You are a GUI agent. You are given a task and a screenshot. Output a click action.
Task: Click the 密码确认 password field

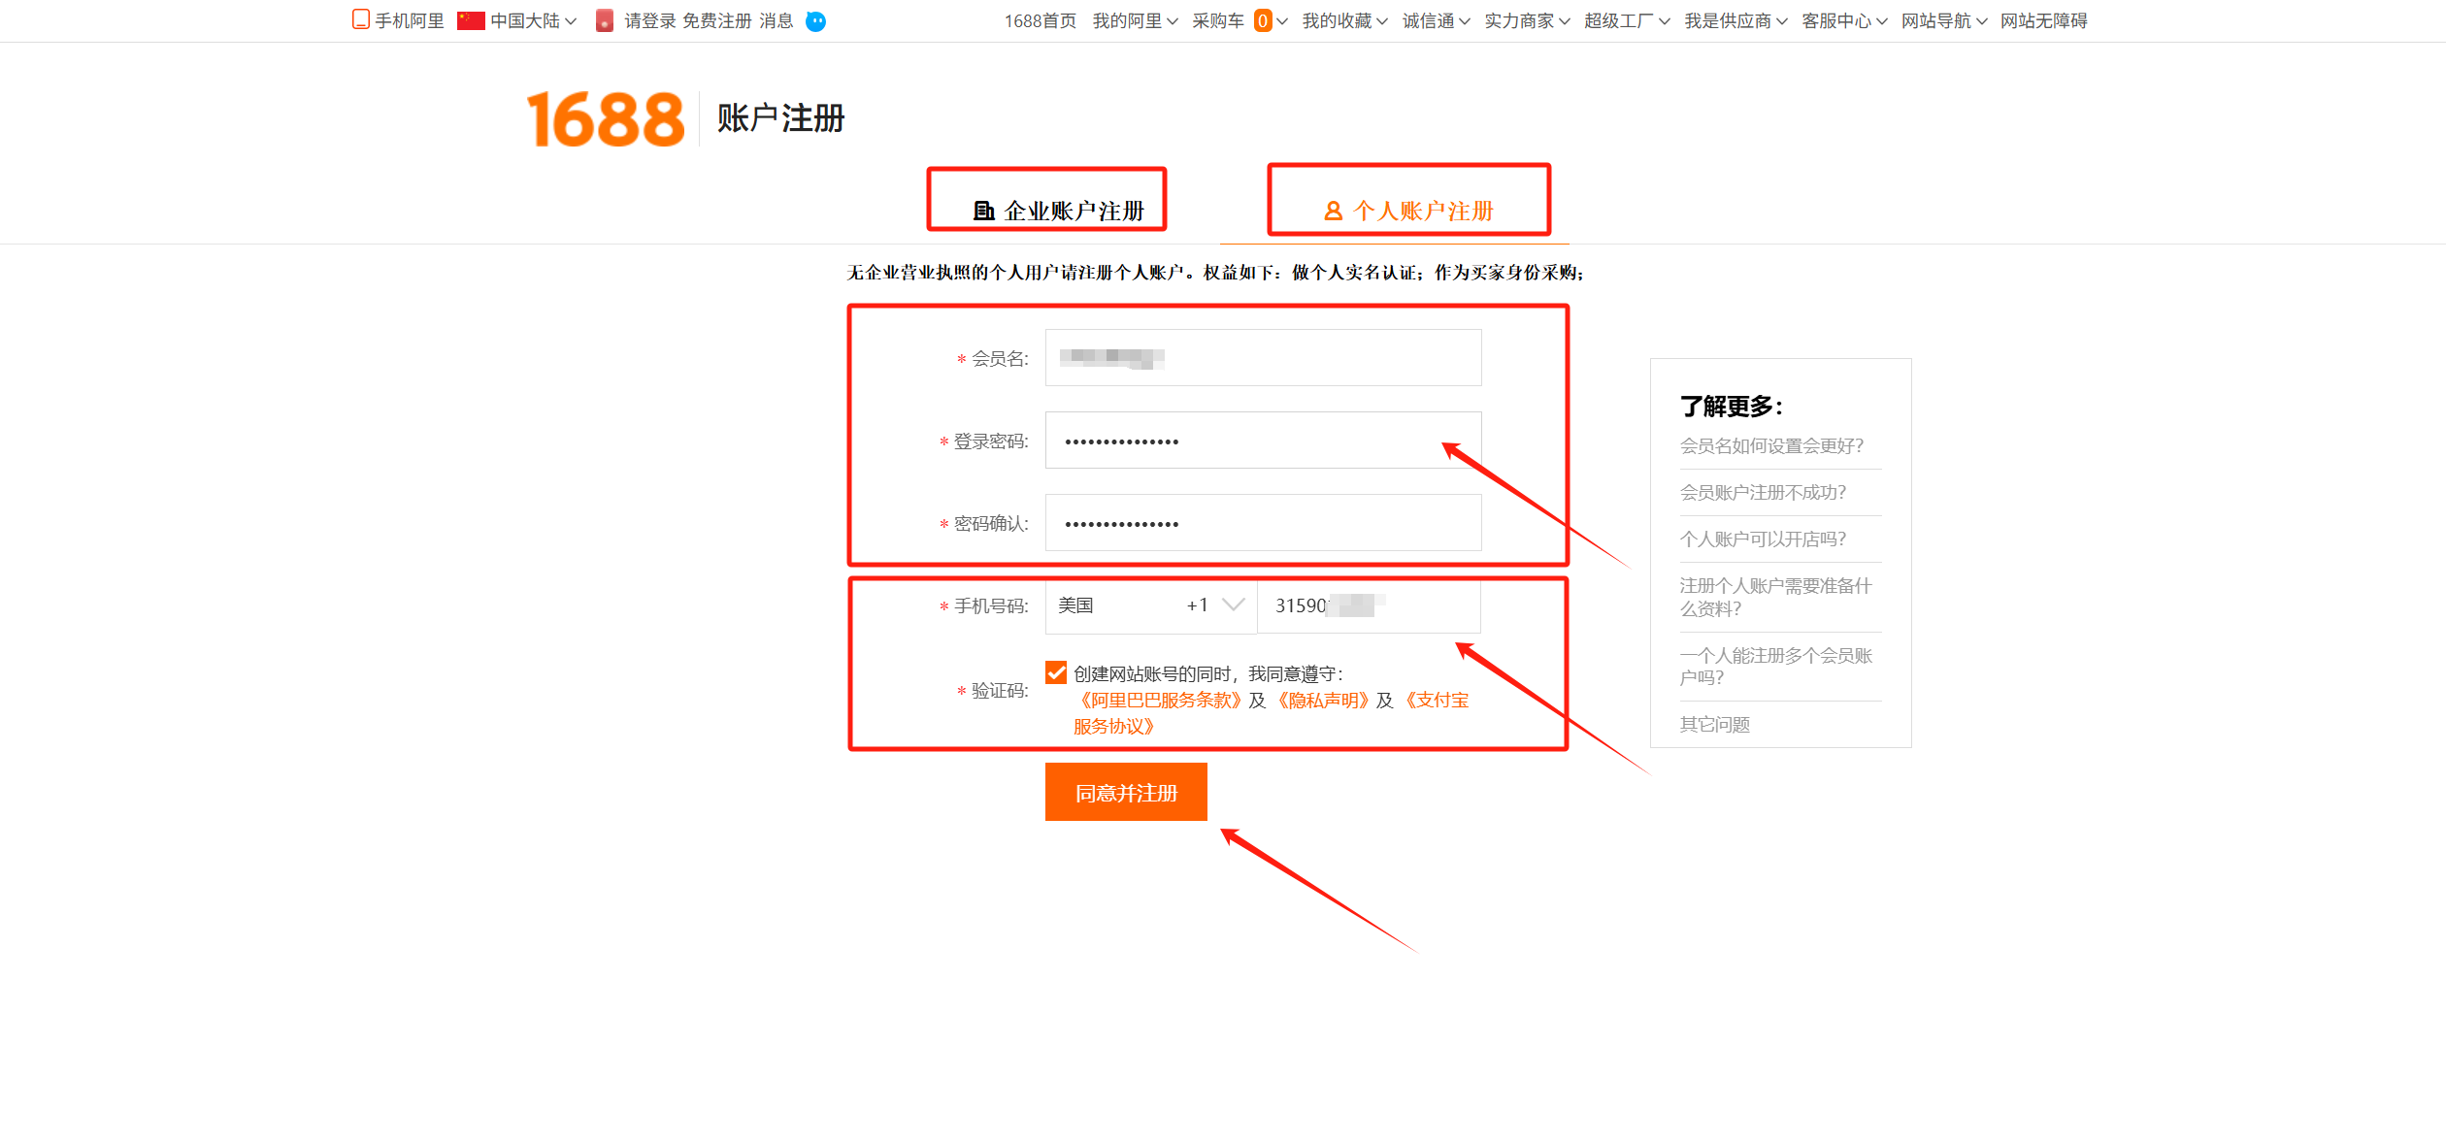tap(1263, 522)
